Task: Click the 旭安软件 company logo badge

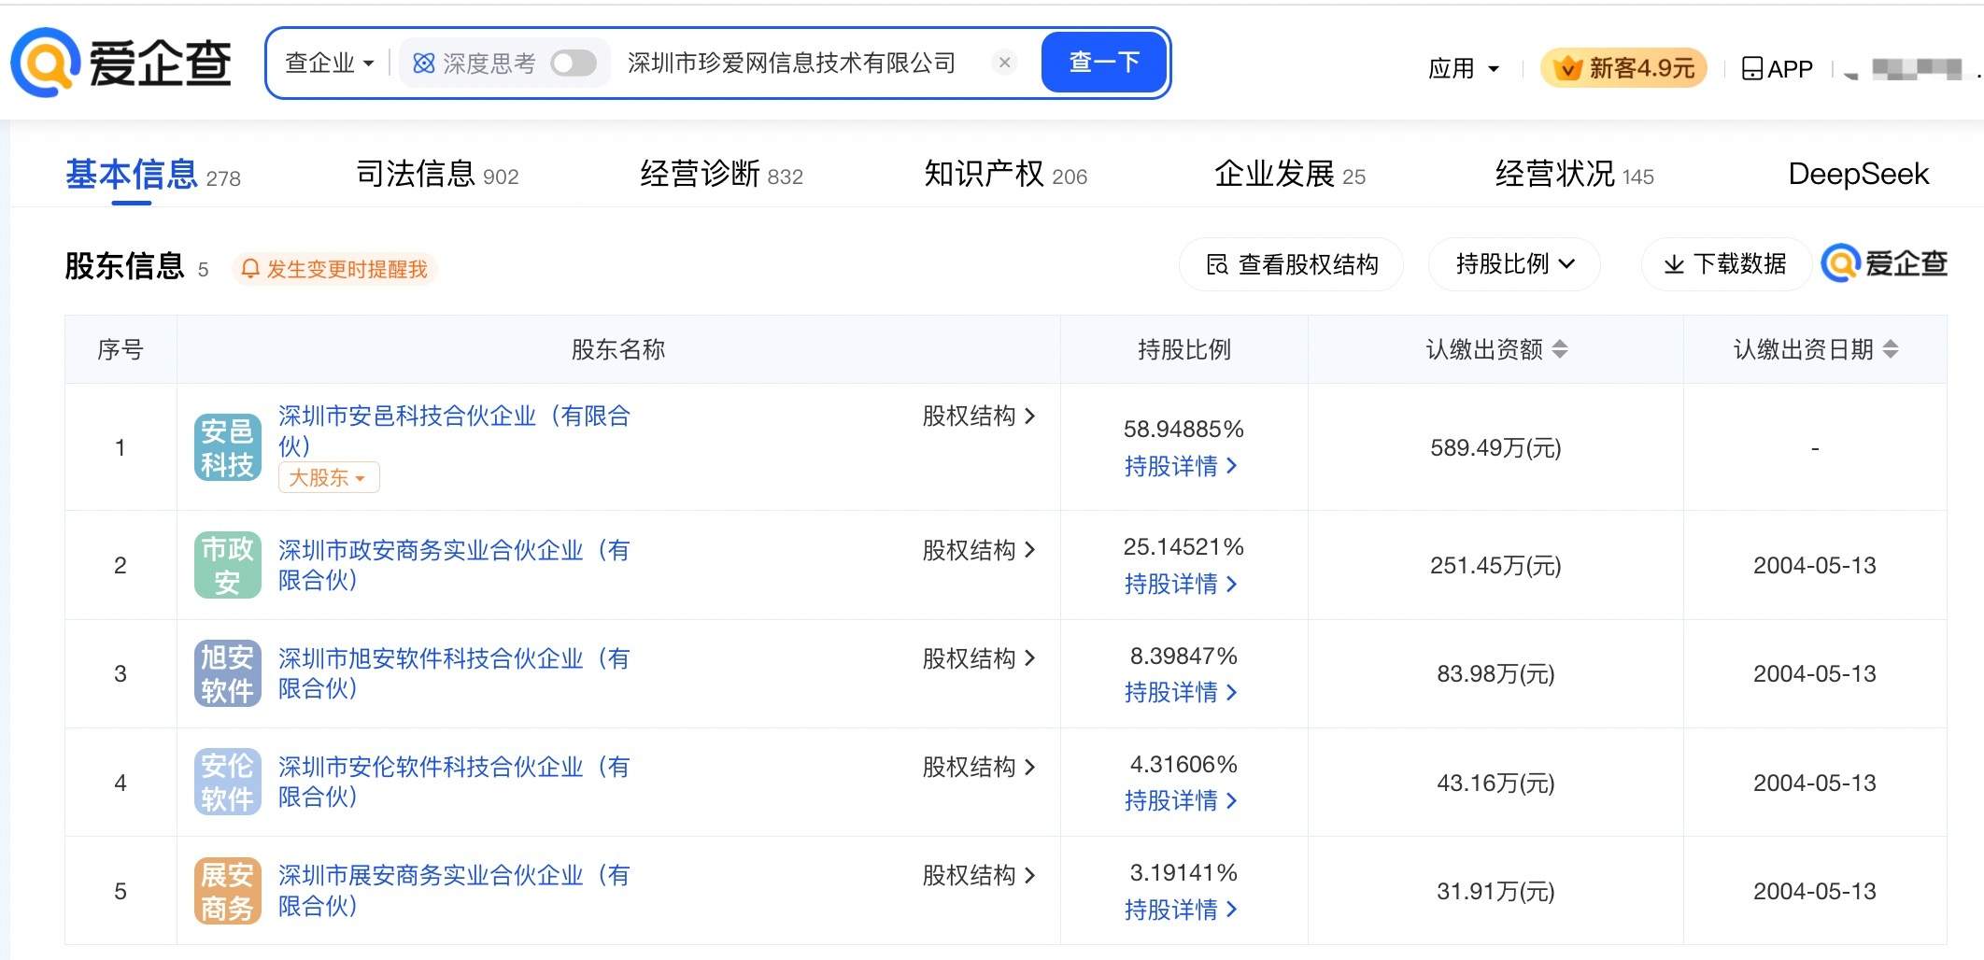Action: (227, 673)
